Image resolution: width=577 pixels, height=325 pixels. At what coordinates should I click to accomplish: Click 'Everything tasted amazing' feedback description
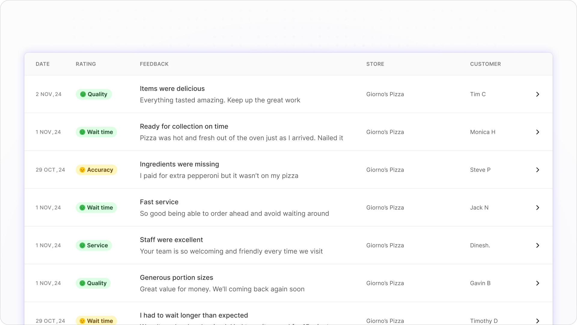[220, 100]
